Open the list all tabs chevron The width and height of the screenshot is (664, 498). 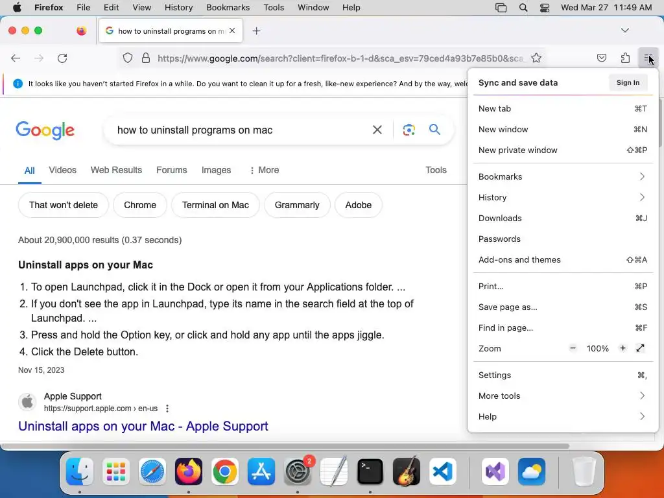coord(624,30)
